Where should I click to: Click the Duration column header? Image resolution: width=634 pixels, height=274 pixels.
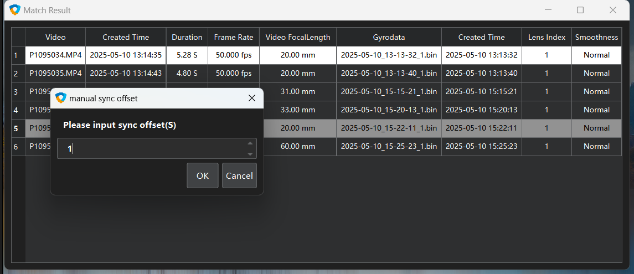(x=187, y=37)
